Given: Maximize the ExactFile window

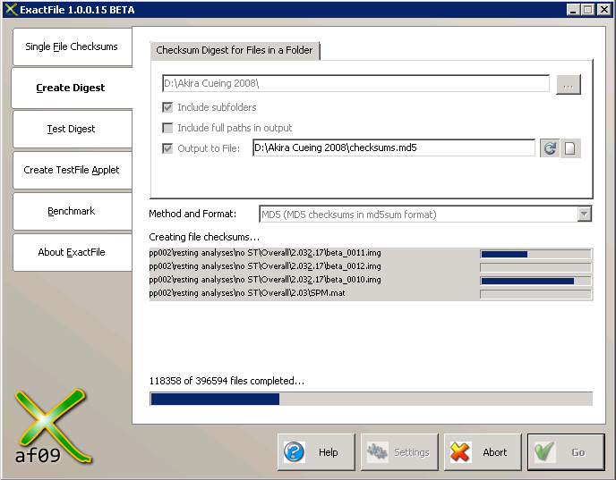Looking at the screenshot, I should pyautogui.click(x=588, y=10).
